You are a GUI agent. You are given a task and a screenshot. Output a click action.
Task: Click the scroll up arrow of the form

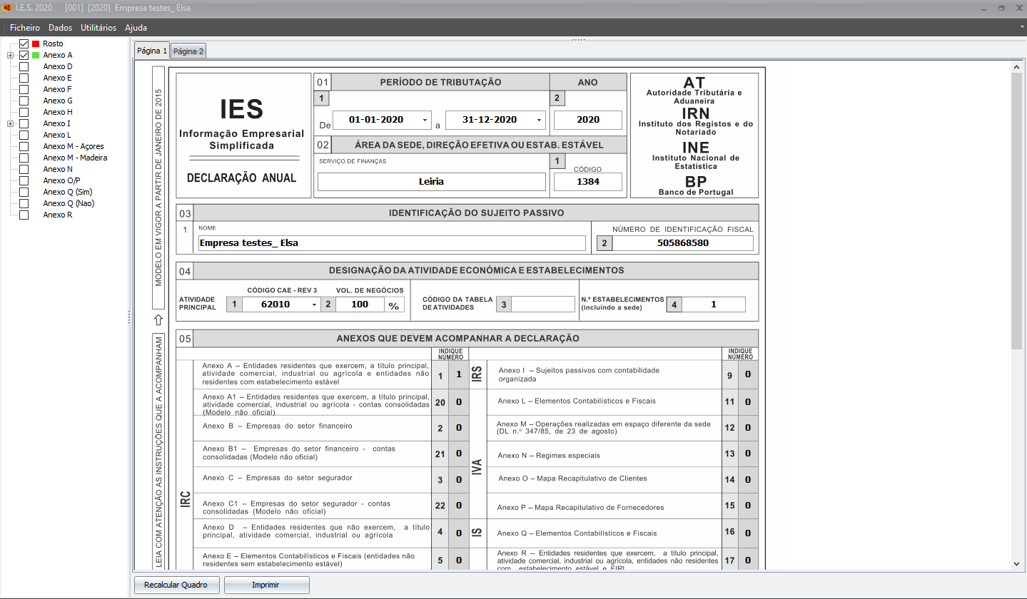[x=1016, y=67]
